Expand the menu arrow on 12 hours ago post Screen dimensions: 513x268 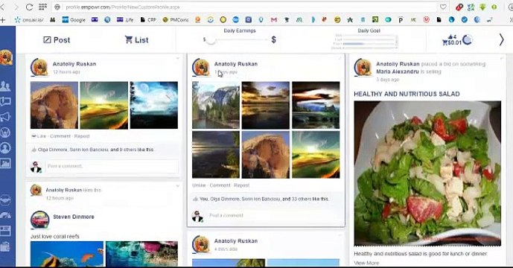(x=178, y=59)
